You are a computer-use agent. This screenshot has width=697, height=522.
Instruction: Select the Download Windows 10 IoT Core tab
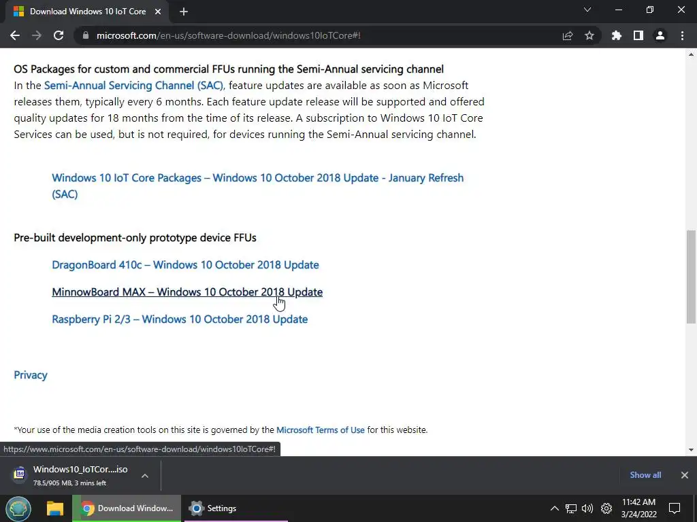87,12
